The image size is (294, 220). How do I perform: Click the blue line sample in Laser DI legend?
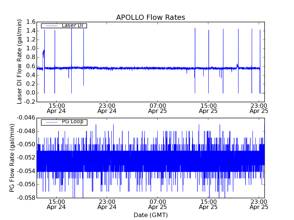pos(49,26)
